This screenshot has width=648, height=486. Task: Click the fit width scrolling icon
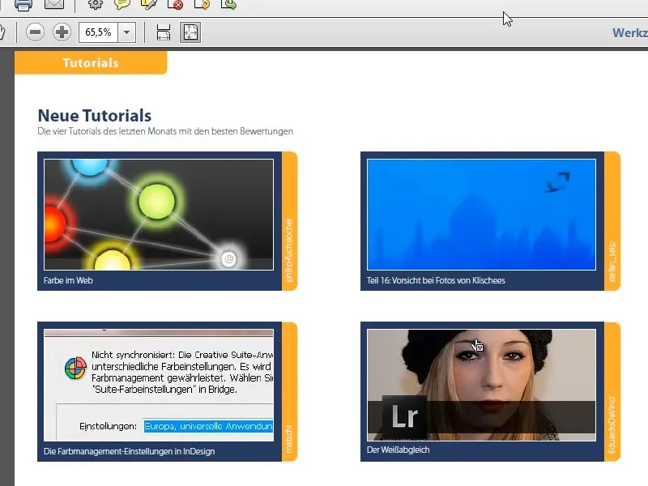164,32
